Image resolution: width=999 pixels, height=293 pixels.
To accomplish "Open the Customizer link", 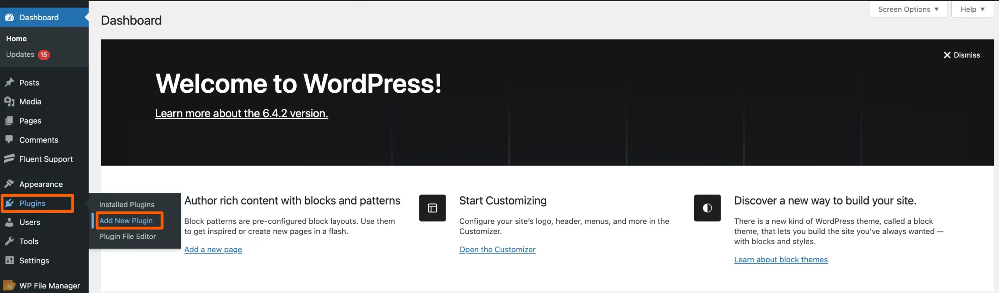I will tap(497, 249).
